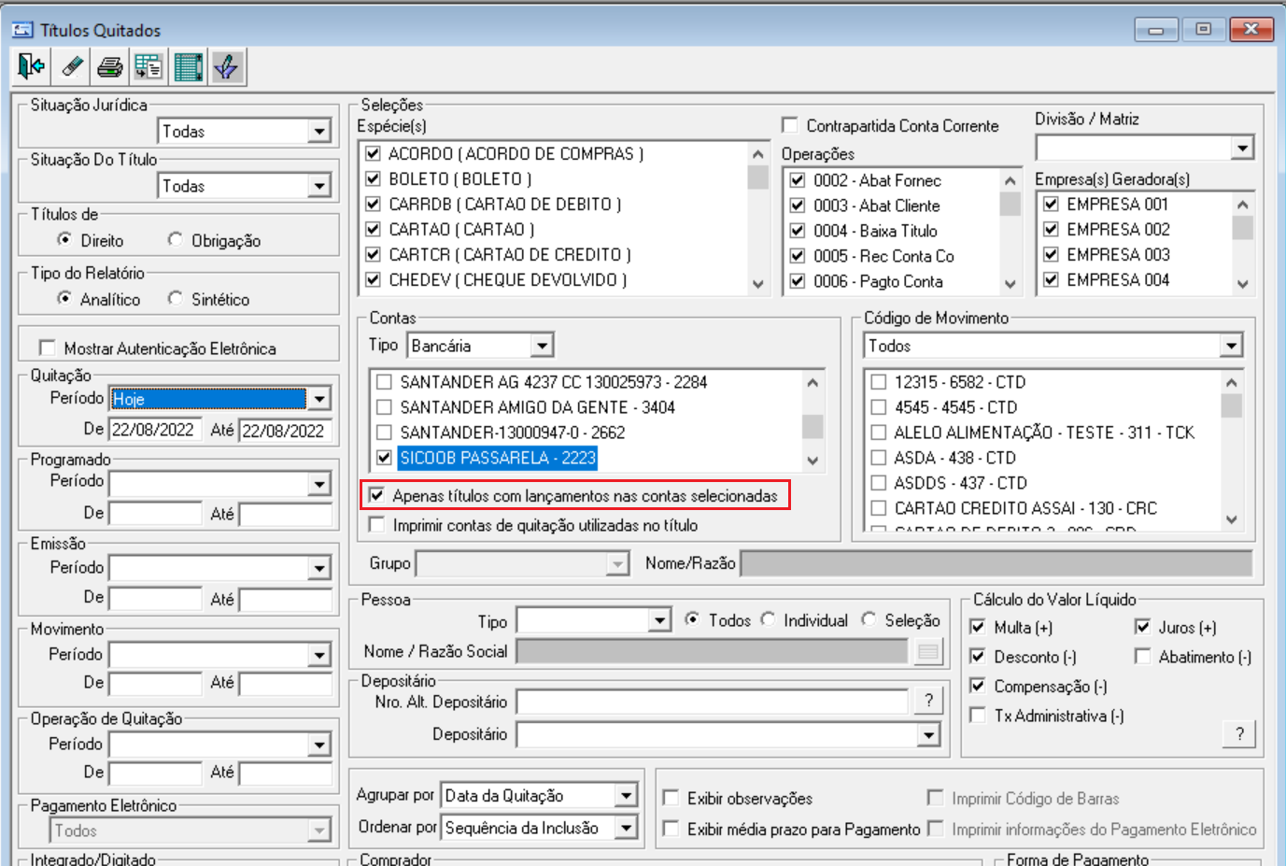Select the Obrigação radio button
The height and width of the screenshot is (866, 1286).
pyautogui.click(x=175, y=239)
